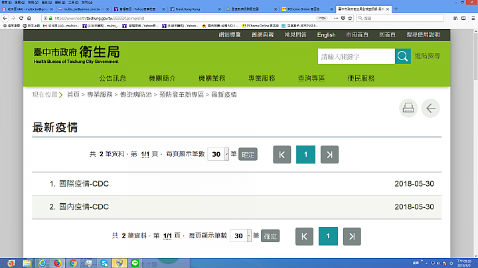Viewport: 478px width, 268px height.
Task: Open the 專業服務 navigation menu
Action: pyautogui.click(x=262, y=78)
